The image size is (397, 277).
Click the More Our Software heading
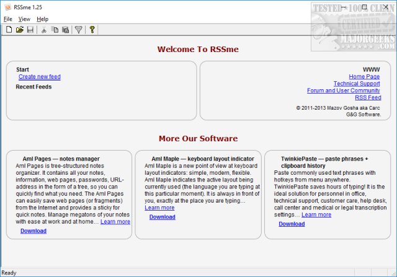tap(198, 138)
